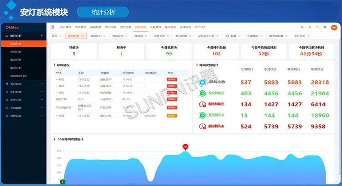Image resolution: width=342 pixels, height=186 pixels.
Task: Click the 历史记录 icon in the sidebar
Action: (x=7, y=100)
